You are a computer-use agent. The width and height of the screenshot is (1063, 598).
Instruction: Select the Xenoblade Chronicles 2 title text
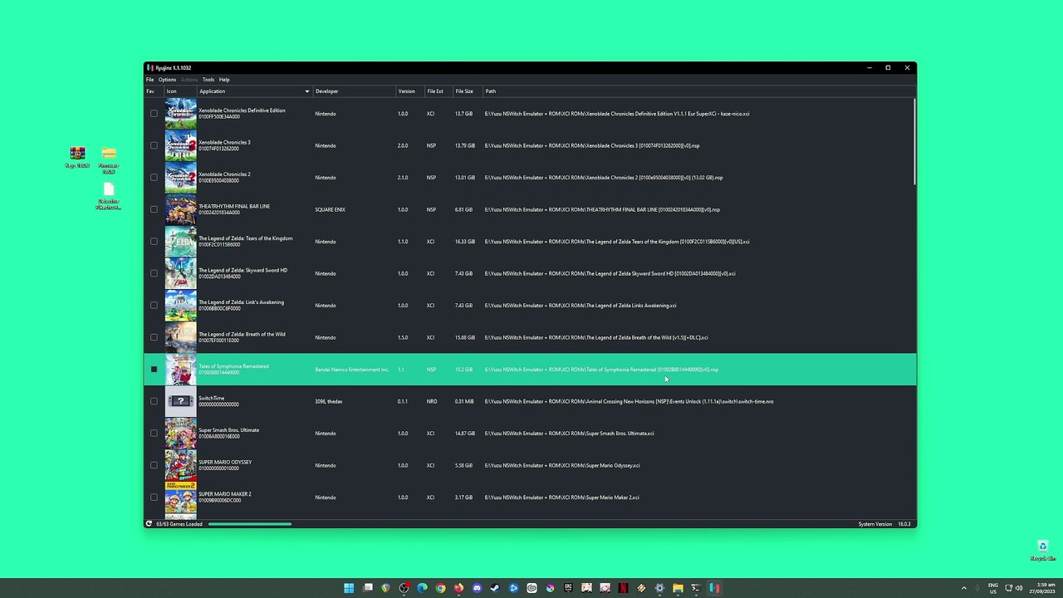pyautogui.click(x=224, y=174)
